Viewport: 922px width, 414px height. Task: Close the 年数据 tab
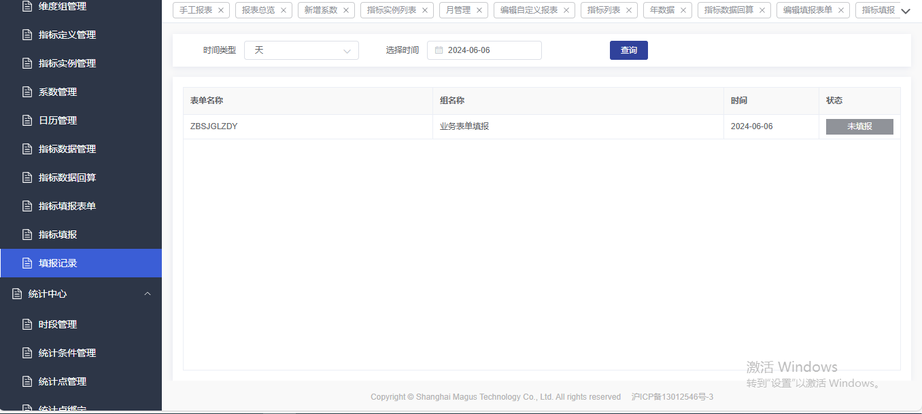[683, 10]
